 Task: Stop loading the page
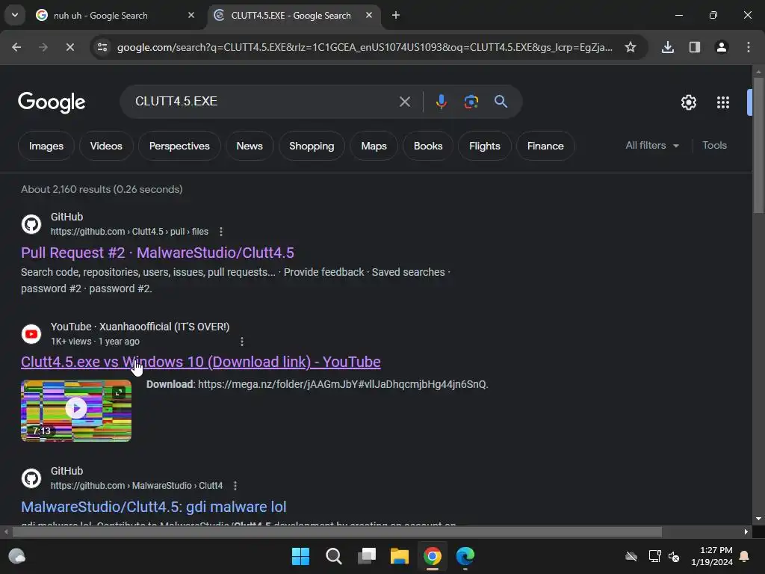[x=69, y=47]
